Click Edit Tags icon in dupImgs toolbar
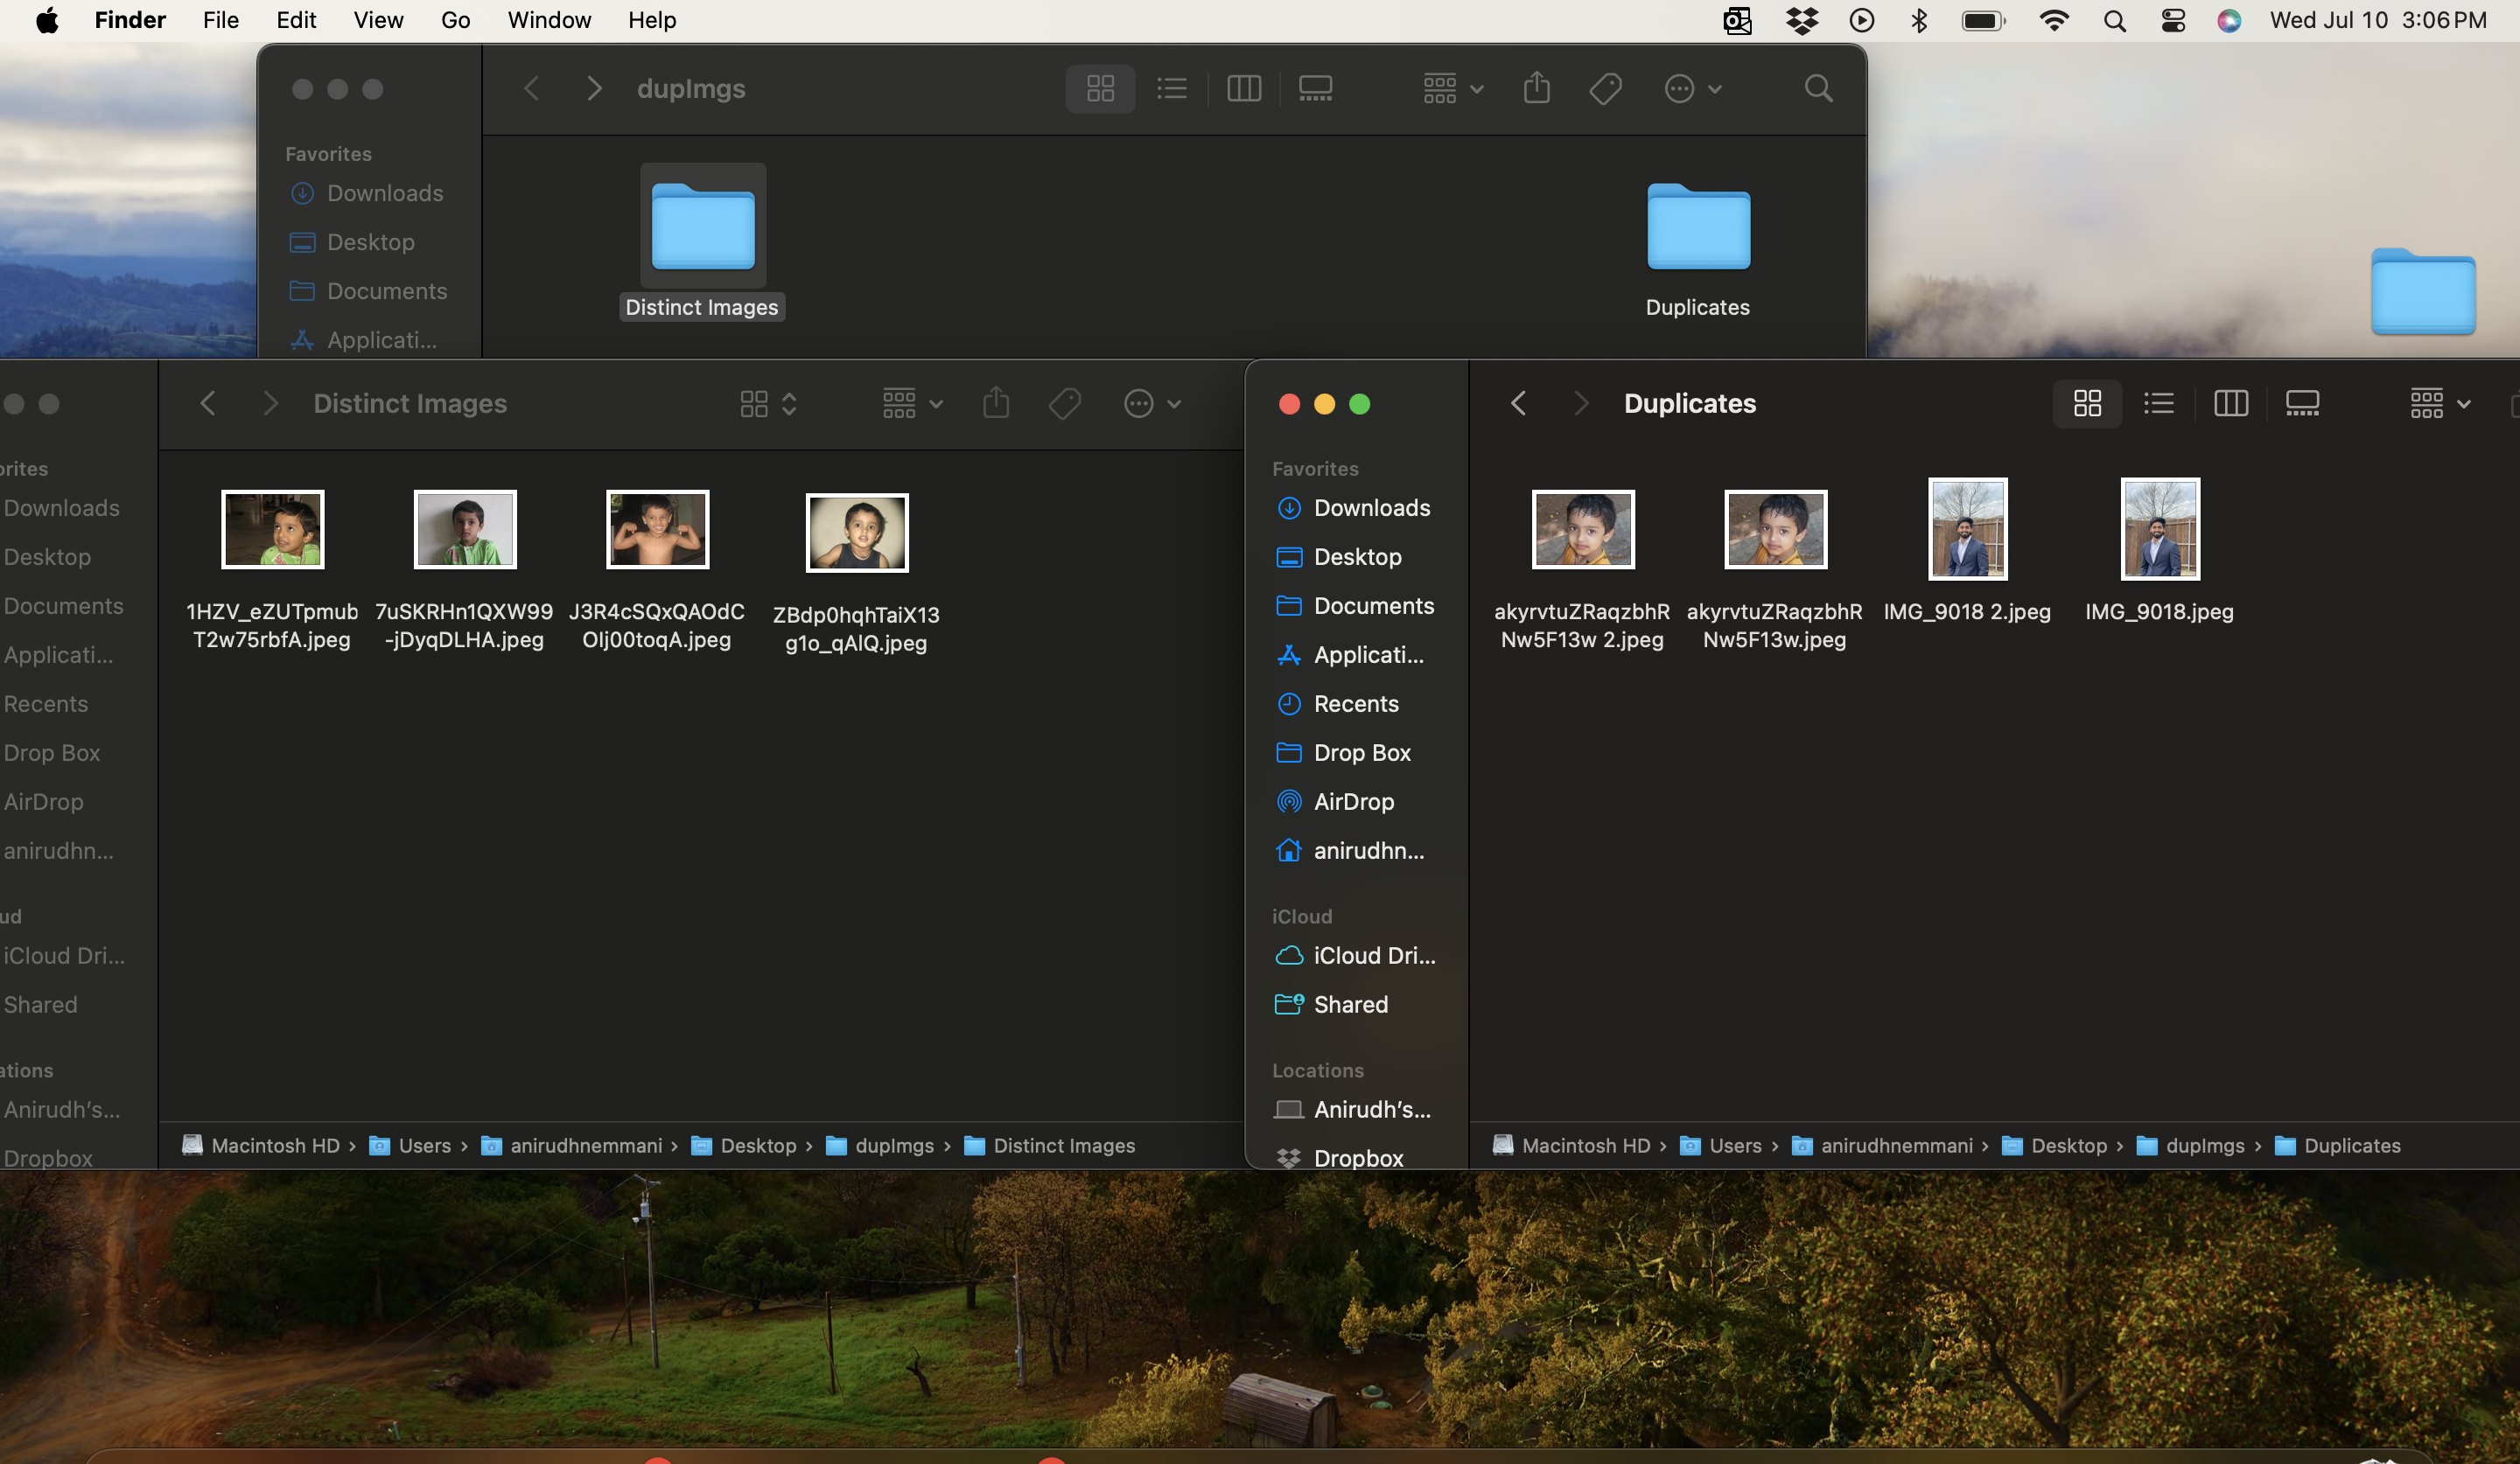Image resolution: width=2520 pixels, height=1464 pixels. [1605, 89]
